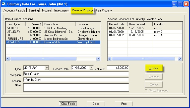Viewport: 190px width, 108px height.
Task: Minimize the Fiduciary Data window
Action: pos(175,4)
